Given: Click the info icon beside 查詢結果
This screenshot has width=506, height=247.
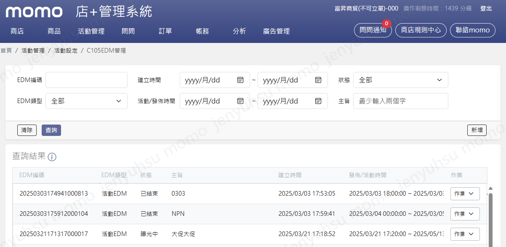Looking at the screenshot, I should point(52,157).
